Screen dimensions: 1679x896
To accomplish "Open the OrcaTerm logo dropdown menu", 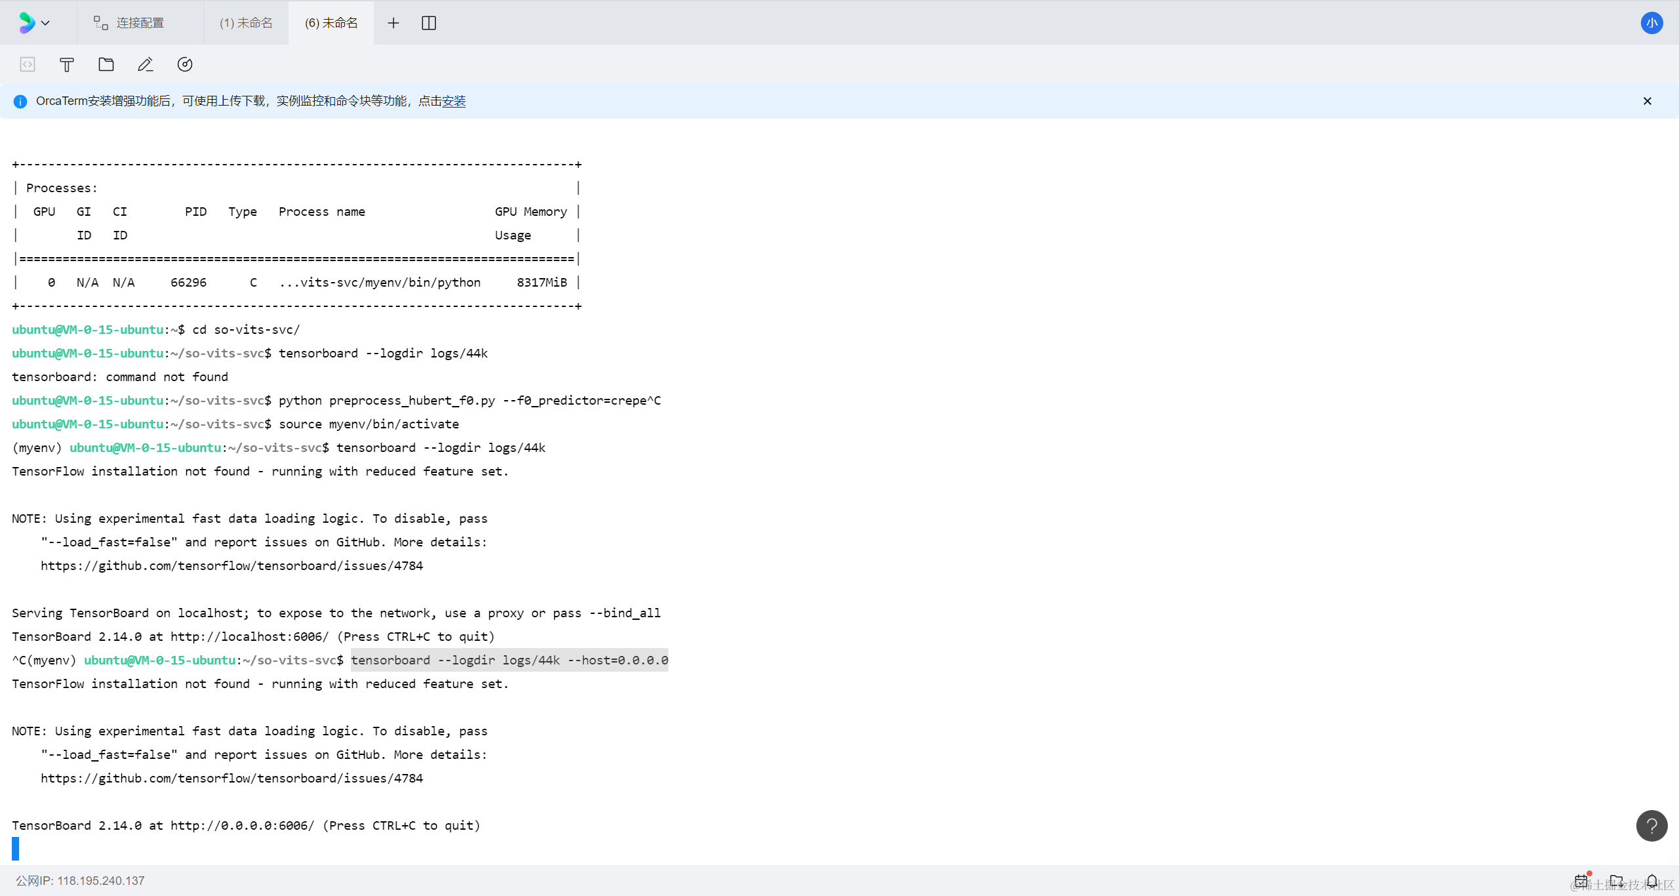I will 33,23.
